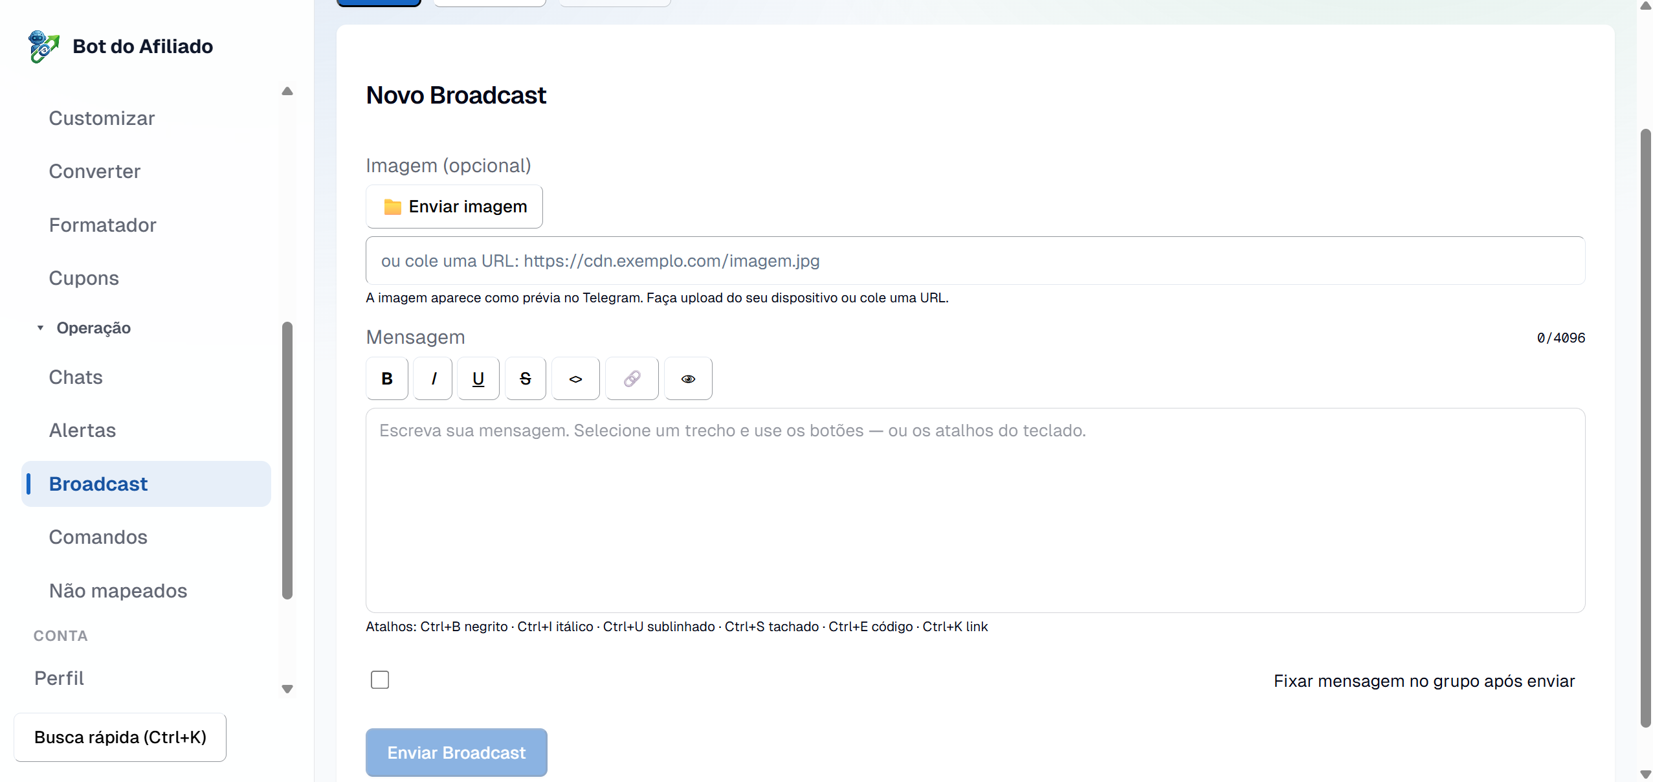Open the Customizar menu item

[102, 118]
